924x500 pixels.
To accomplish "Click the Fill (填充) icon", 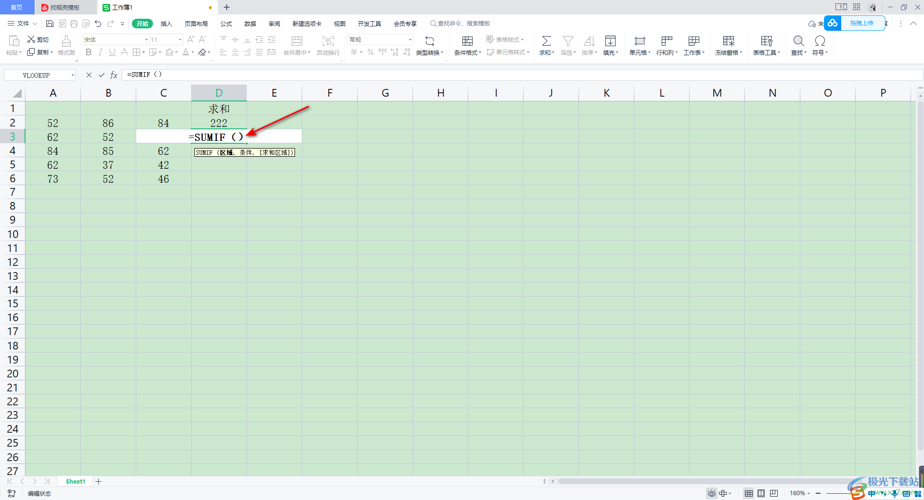I will click(x=610, y=41).
